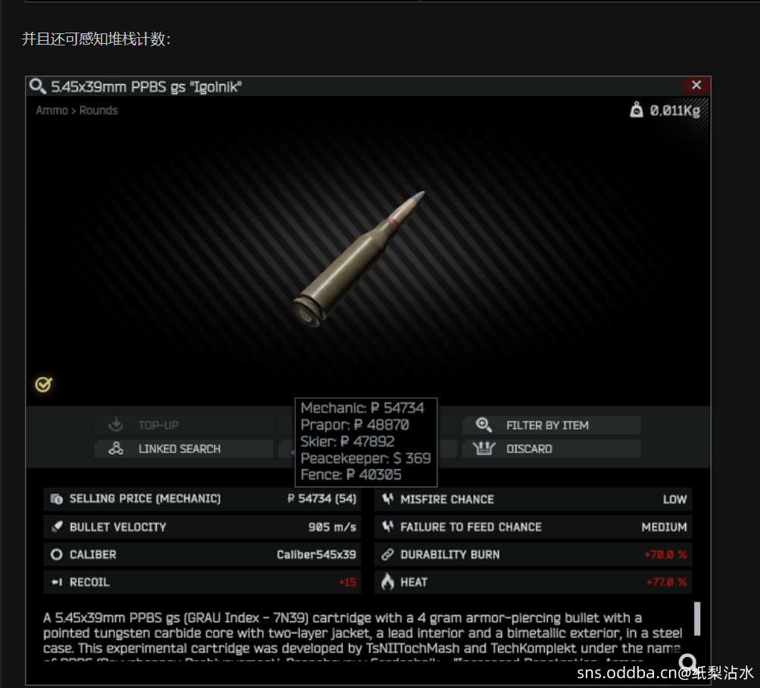
Task: Toggle the yellow examined checkmark icon
Action: 44,384
